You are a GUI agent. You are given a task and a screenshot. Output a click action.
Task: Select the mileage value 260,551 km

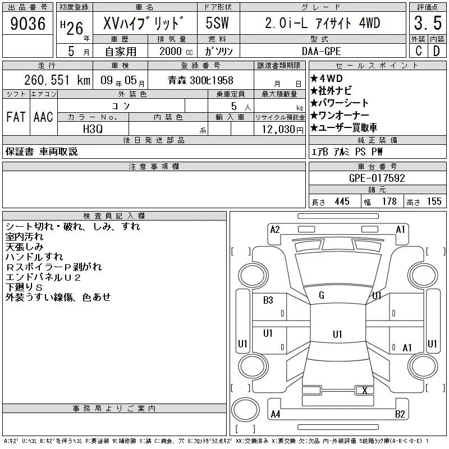pos(57,80)
